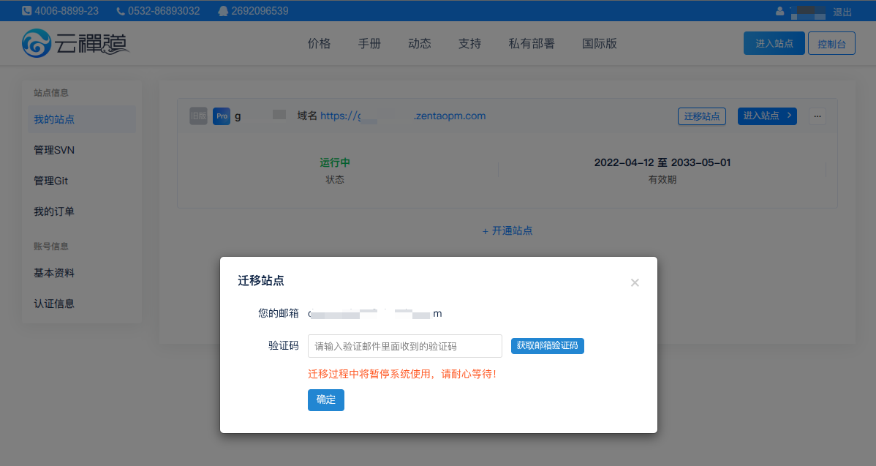Click the 云禅道 logo
This screenshot has height=466, width=876.
coord(75,43)
